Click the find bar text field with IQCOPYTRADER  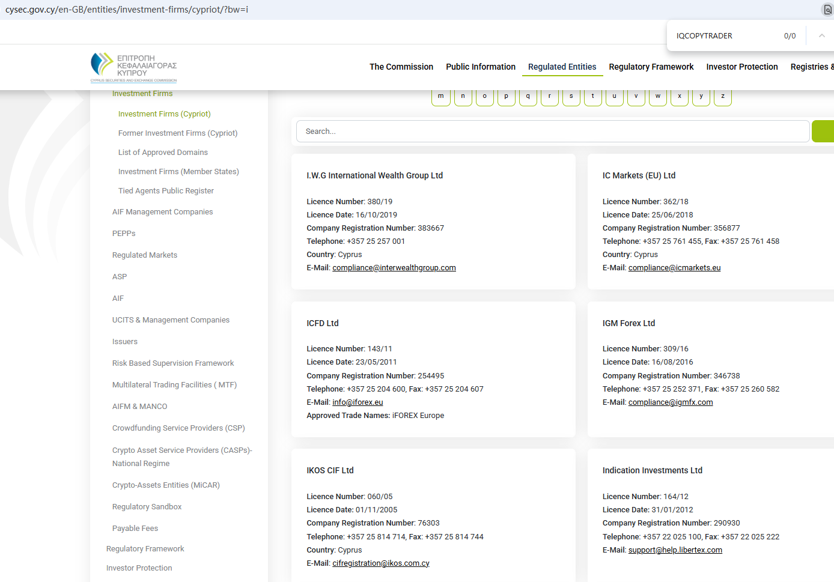(x=724, y=36)
